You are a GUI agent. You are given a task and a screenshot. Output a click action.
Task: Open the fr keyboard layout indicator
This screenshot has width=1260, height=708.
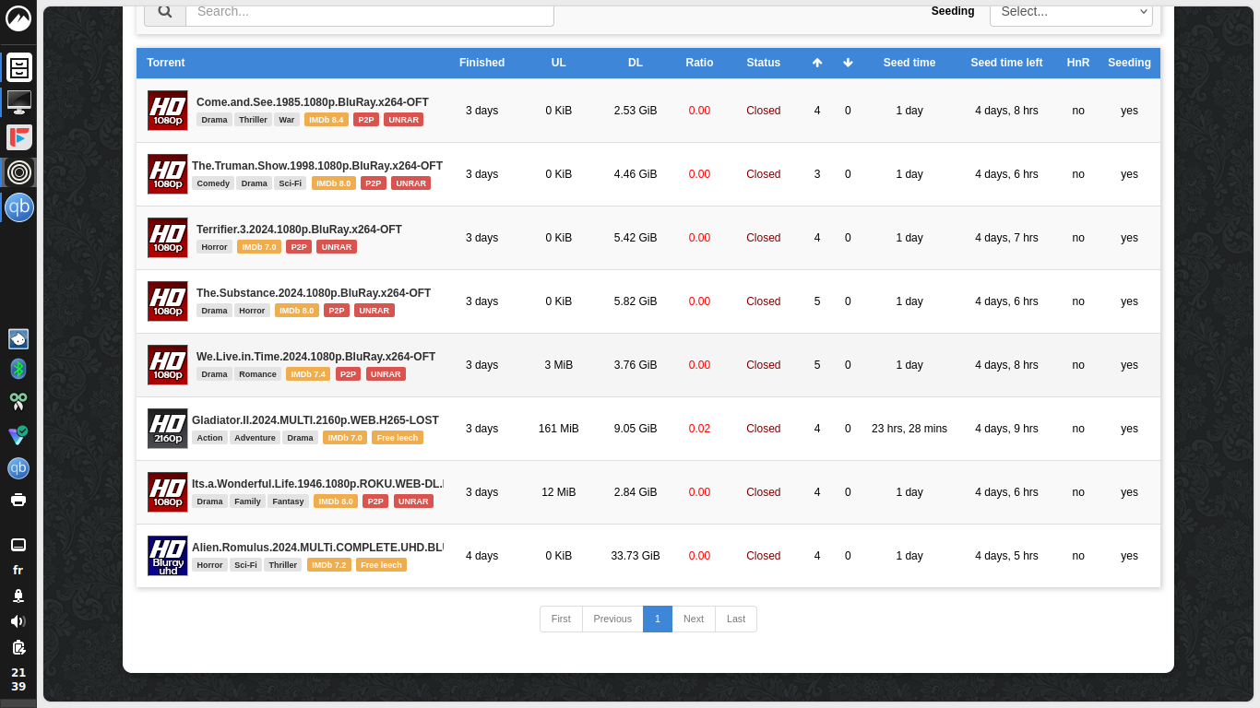[18, 570]
